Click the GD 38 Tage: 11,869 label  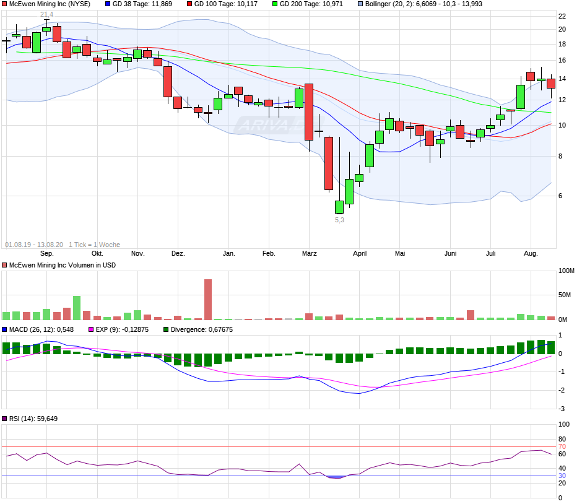pyautogui.click(x=142, y=4)
